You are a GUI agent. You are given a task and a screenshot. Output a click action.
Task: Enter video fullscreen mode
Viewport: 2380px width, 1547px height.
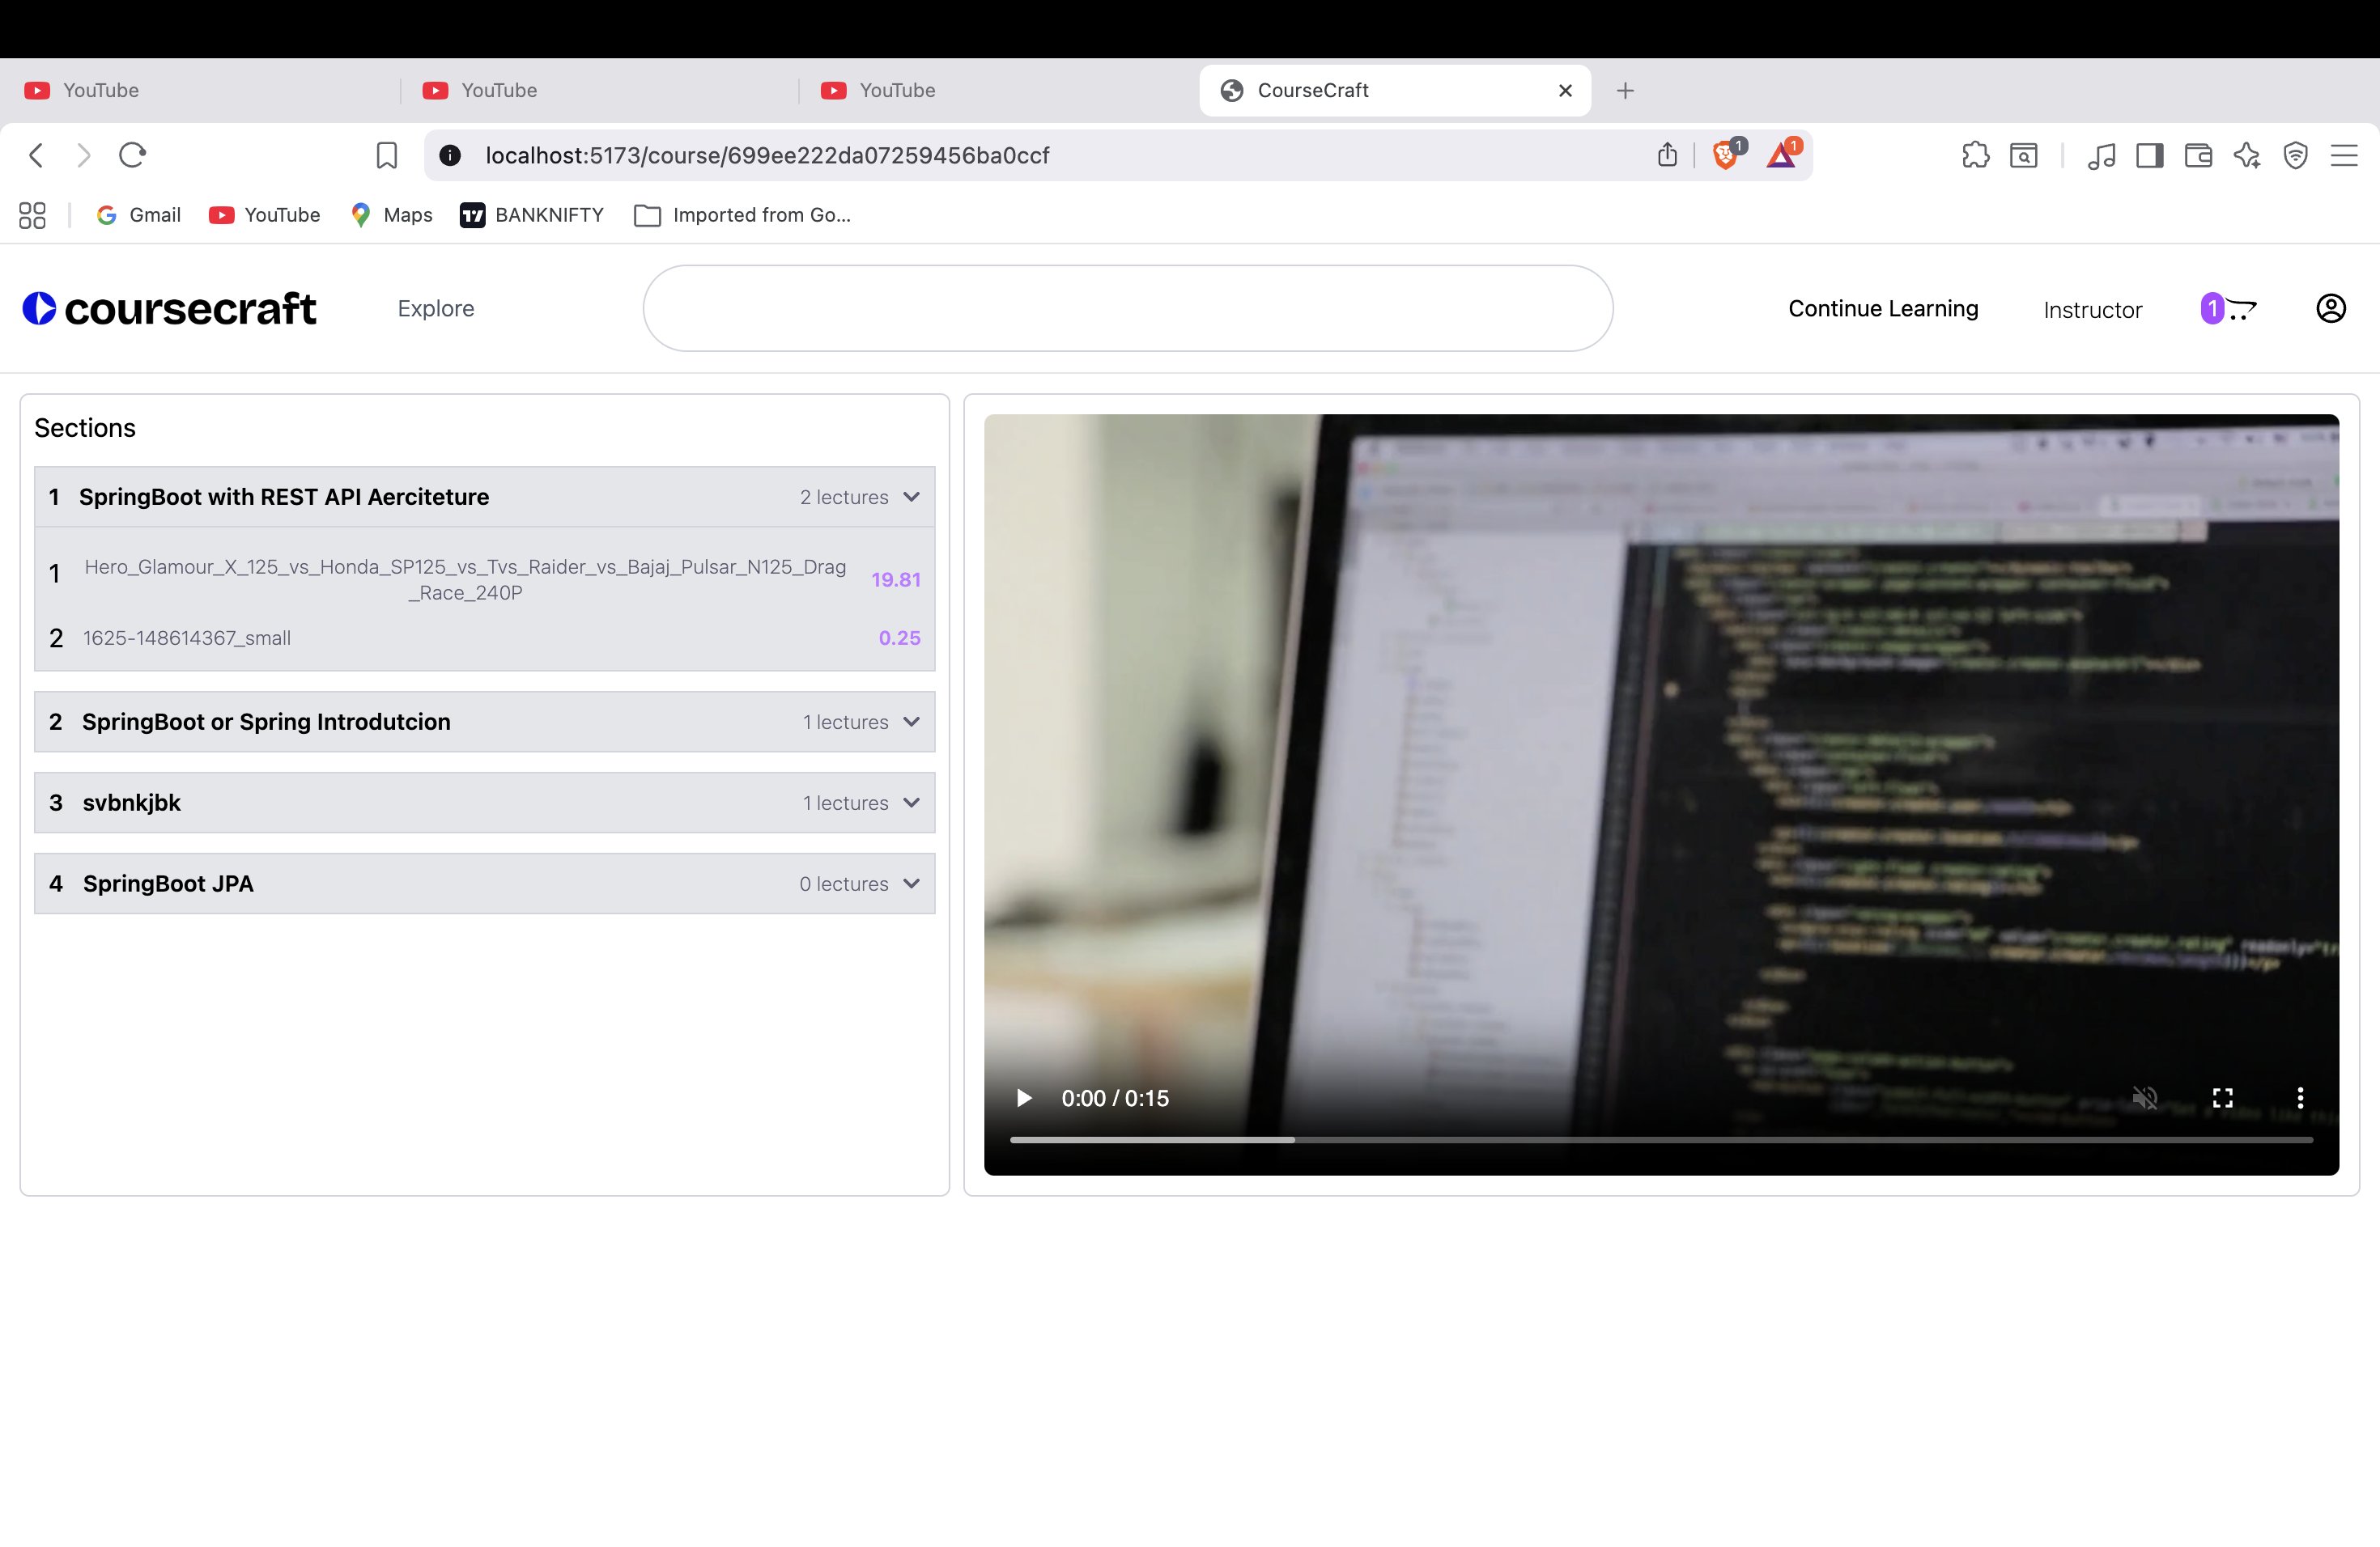(2222, 1098)
